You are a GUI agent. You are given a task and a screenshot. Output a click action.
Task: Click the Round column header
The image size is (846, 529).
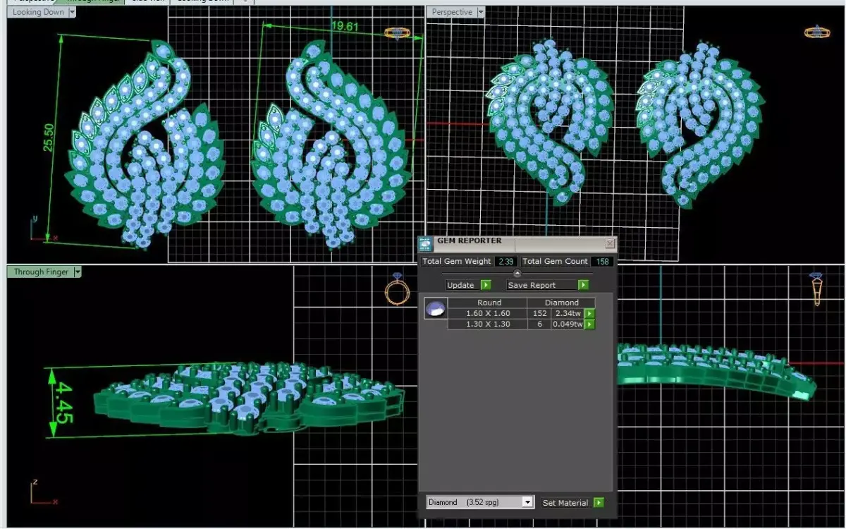pos(489,303)
